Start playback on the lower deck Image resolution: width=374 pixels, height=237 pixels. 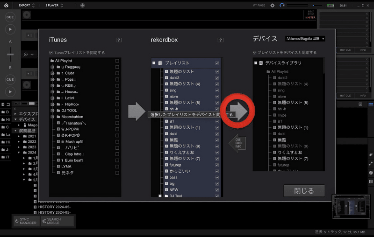click(x=10, y=91)
